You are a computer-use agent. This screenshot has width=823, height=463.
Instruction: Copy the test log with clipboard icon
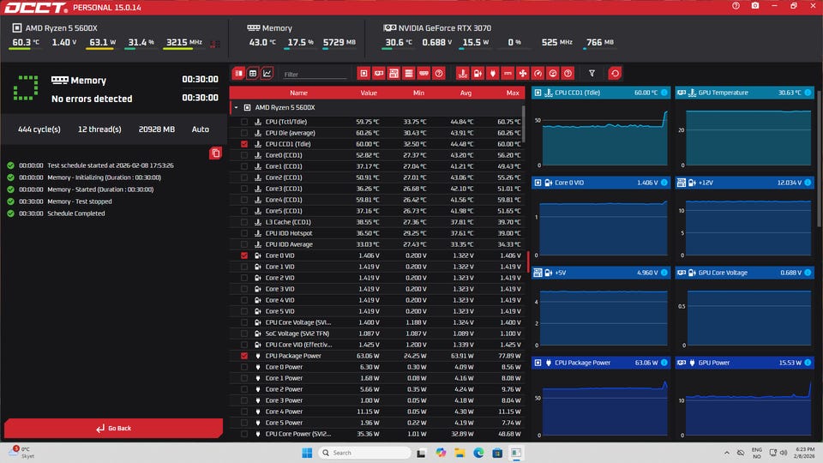pyautogui.click(x=215, y=153)
